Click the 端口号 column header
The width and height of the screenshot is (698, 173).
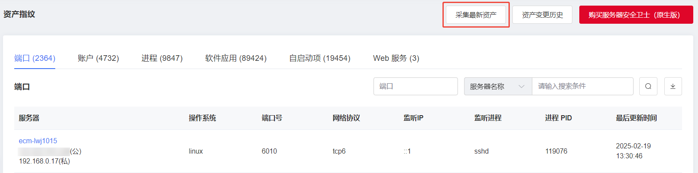click(x=272, y=118)
